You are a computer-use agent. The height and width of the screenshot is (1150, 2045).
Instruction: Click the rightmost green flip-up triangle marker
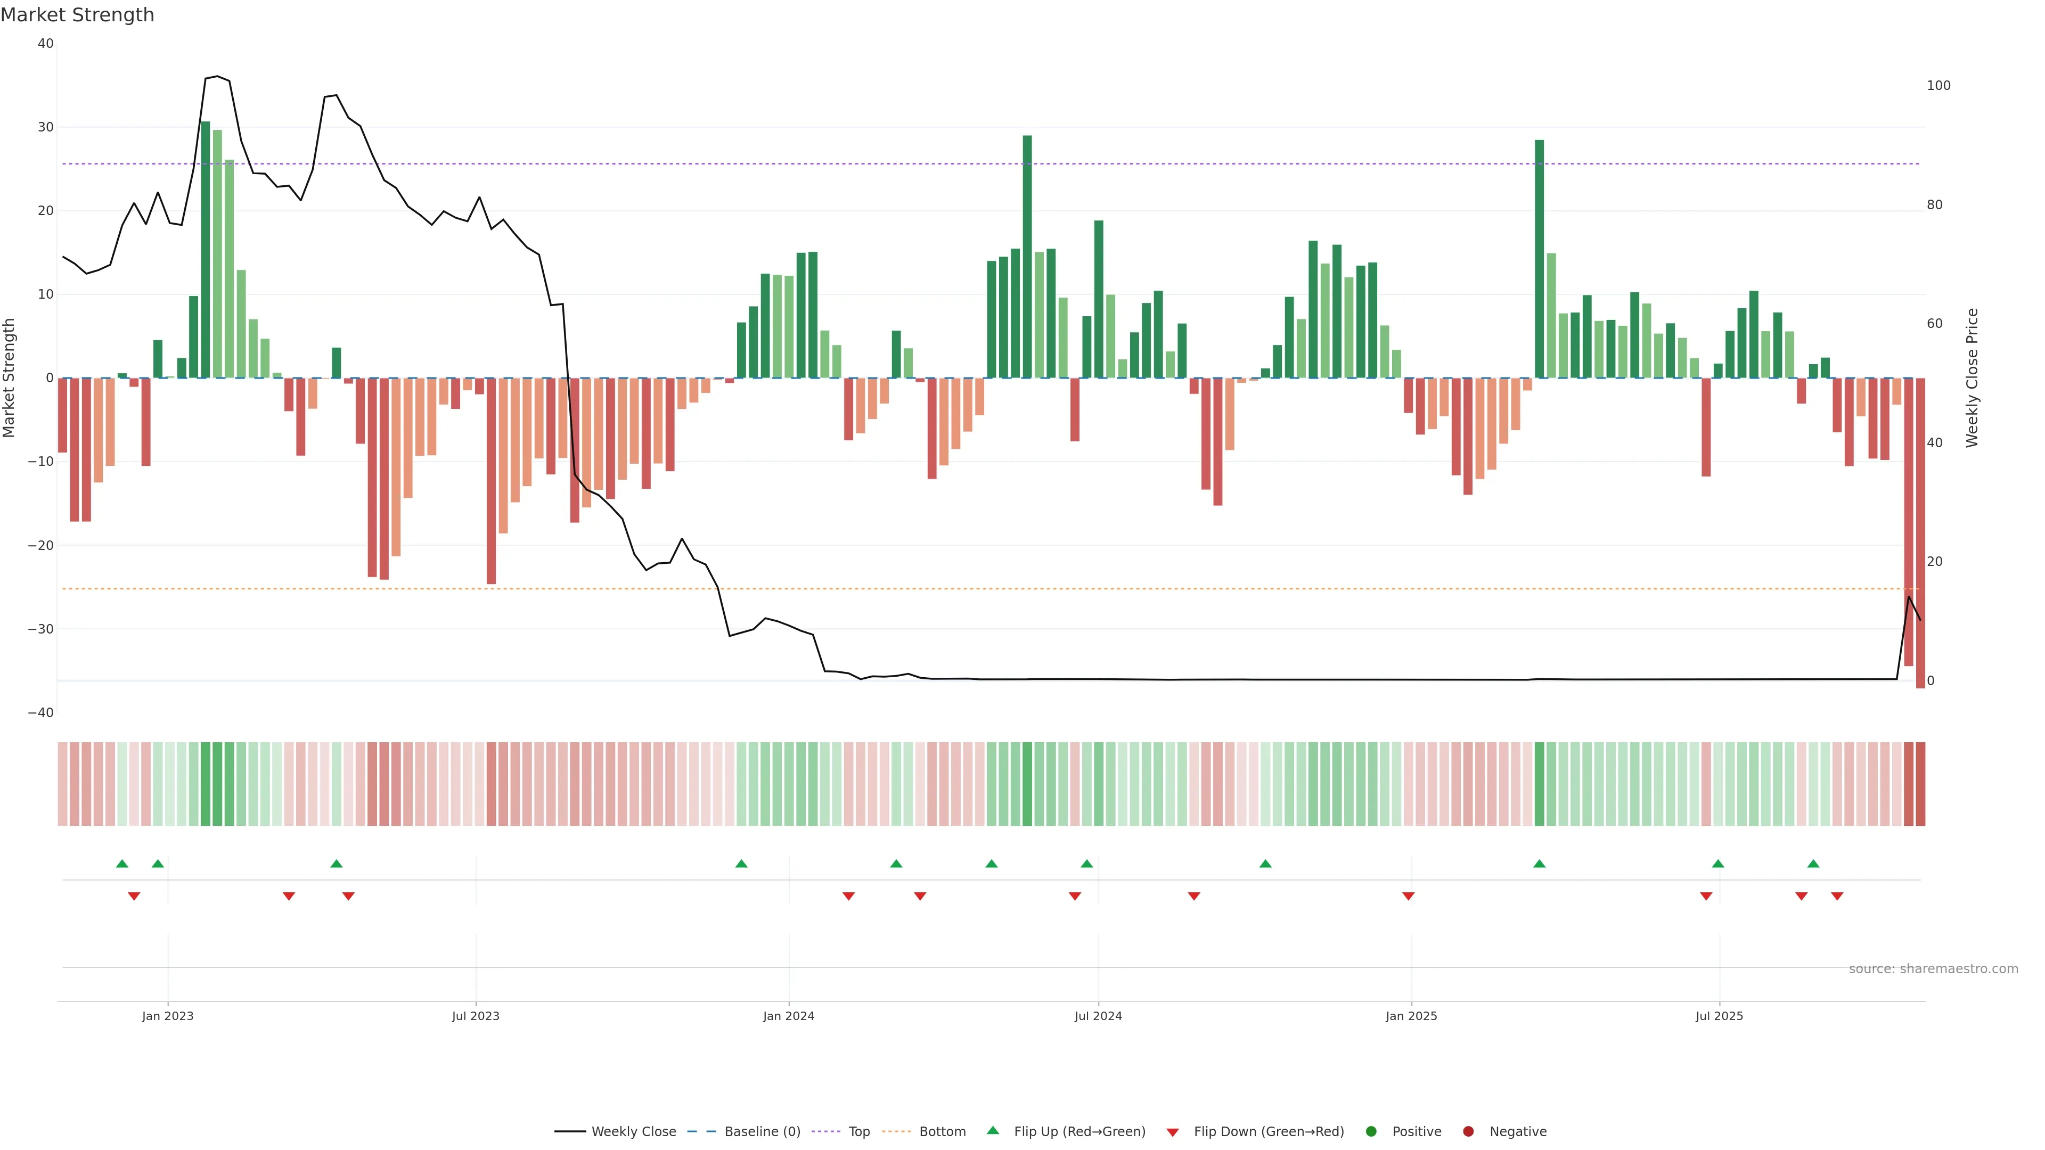[x=1813, y=864]
